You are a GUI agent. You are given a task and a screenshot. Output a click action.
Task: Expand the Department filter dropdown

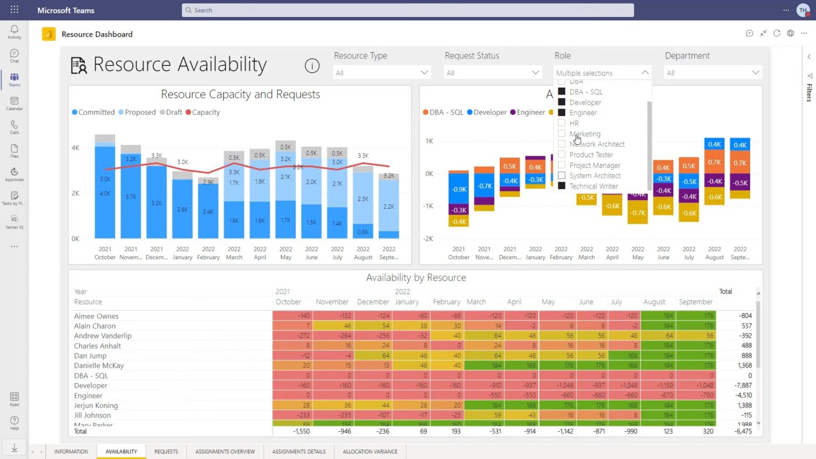click(712, 73)
